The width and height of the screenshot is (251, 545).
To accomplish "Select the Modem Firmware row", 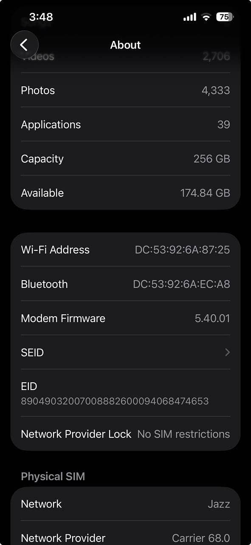I will click(125, 318).
